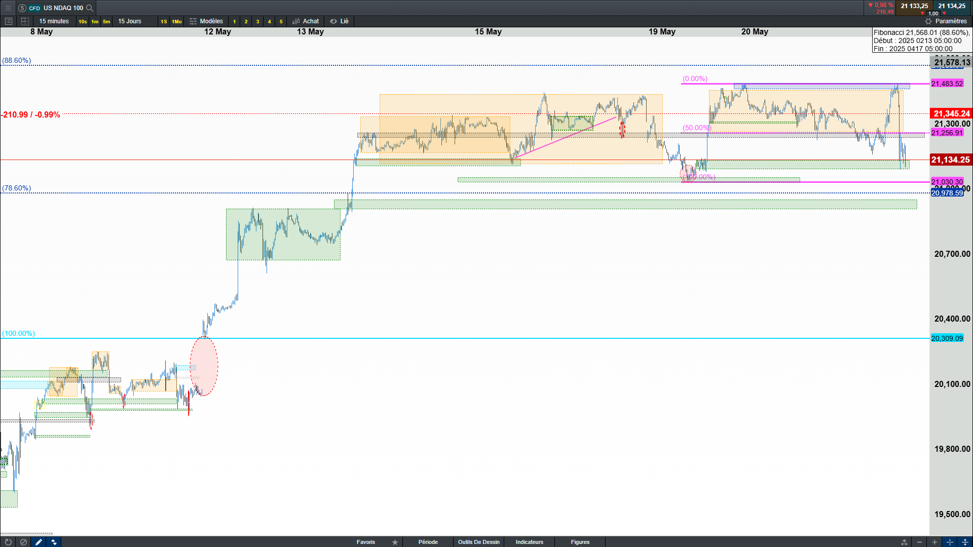Activate the pencil drawing tool icon
This screenshot has height=547, width=973.
coord(39,542)
